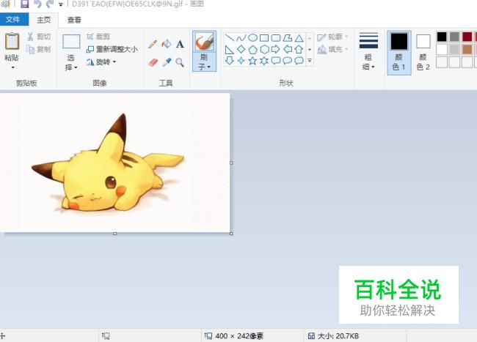The width and height of the screenshot is (477, 342).
Task: Choose the Down arrow shape
Action: [230, 61]
